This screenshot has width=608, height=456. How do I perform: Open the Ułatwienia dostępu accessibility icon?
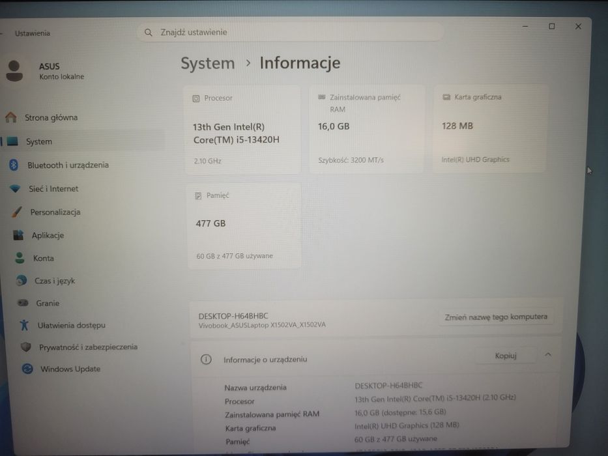[x=24, y=325]
